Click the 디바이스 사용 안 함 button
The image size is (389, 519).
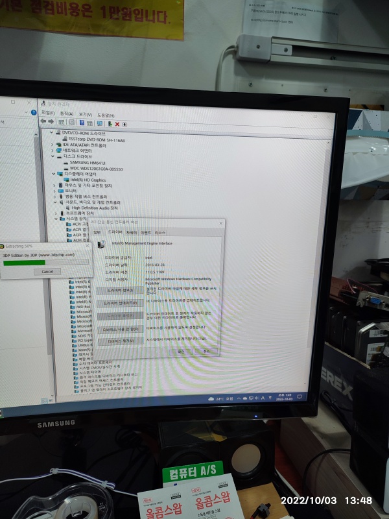(121, 330)
